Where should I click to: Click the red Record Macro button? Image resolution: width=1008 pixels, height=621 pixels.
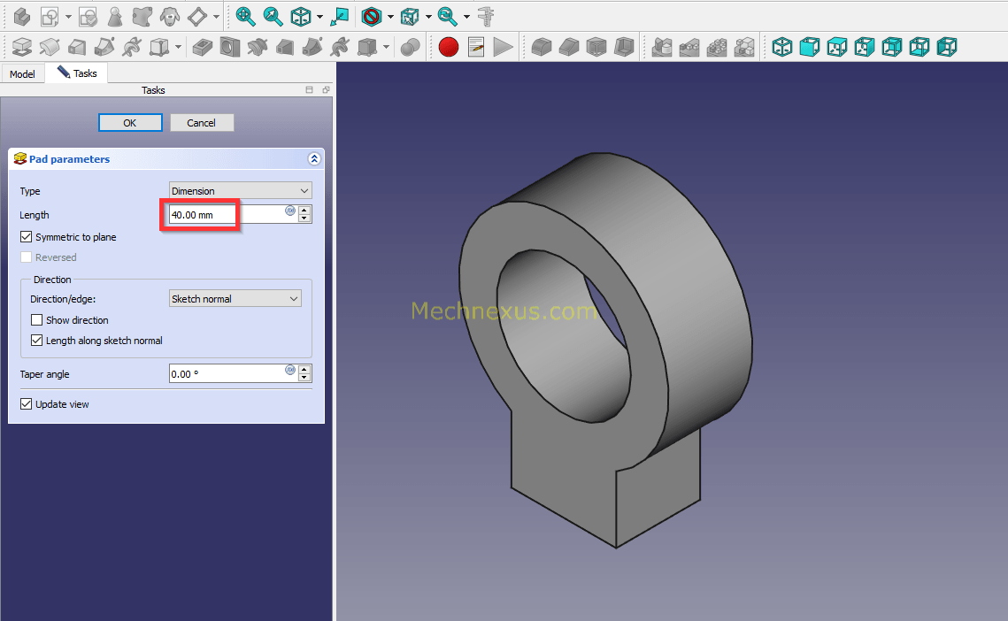449,47
